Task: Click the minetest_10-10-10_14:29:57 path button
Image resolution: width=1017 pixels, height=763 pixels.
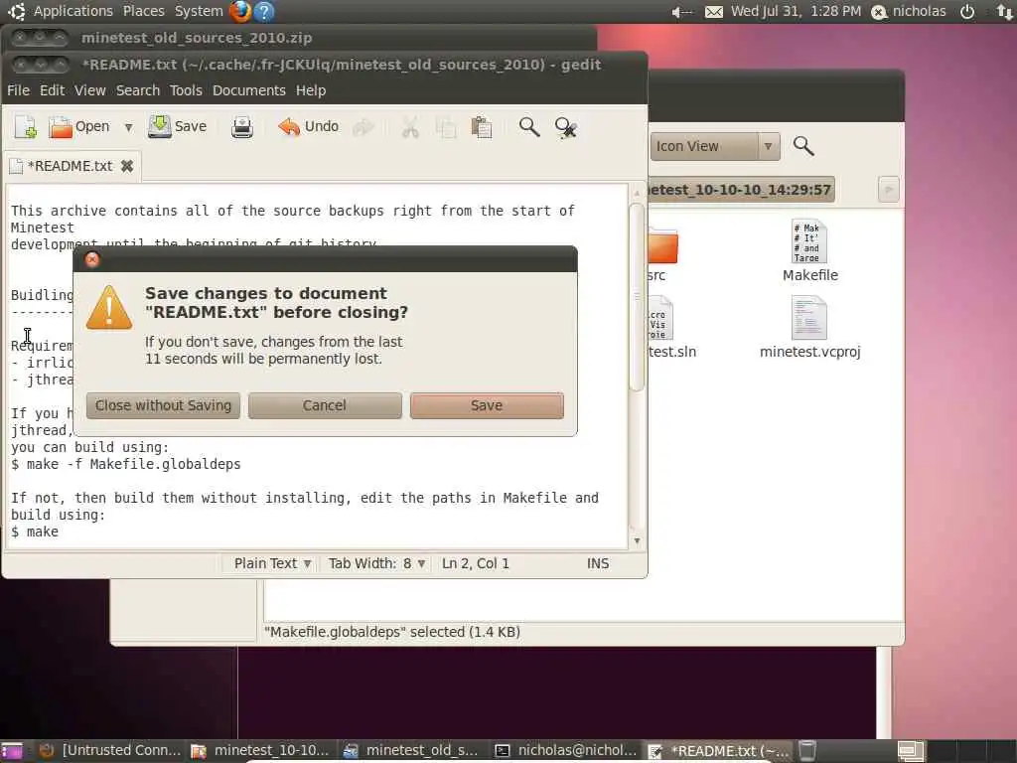Action: pos(741,190)
